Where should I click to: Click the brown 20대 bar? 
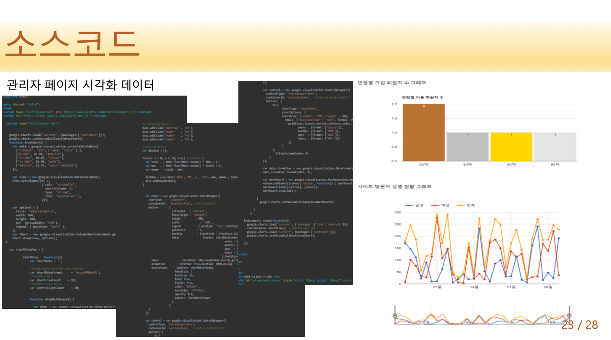(424, 133)
